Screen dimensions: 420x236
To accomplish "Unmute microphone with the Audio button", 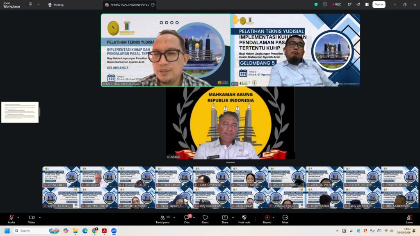I will 11,219.
